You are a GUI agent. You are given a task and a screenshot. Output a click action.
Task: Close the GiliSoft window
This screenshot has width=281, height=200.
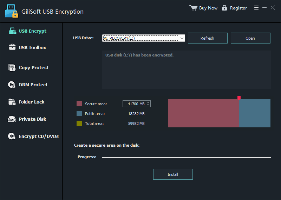[273, 8]
